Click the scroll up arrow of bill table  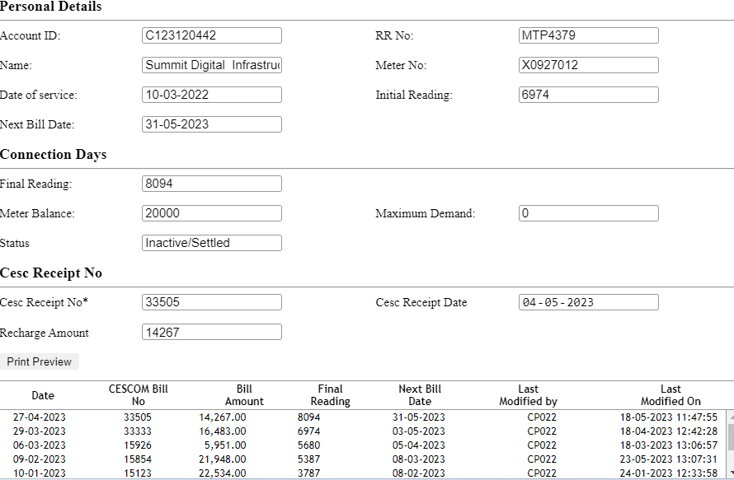pyautogui.click(x=730, y=415)
